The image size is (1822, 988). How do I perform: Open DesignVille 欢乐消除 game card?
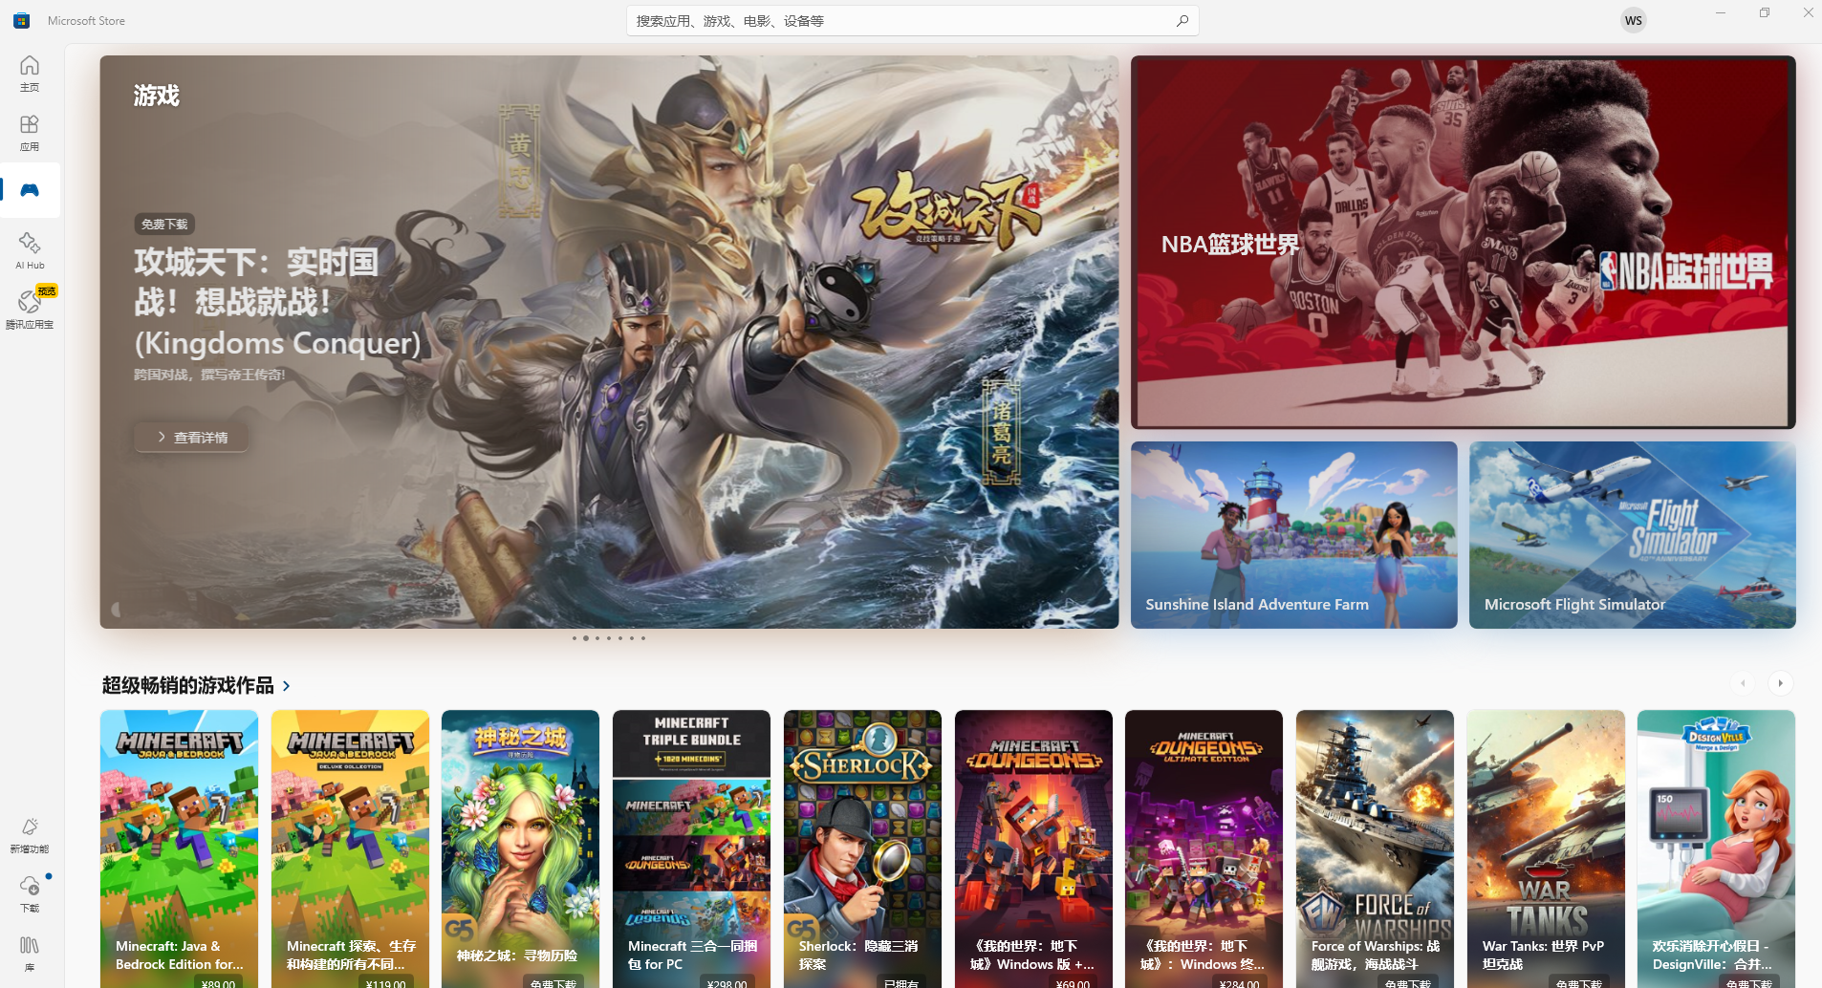(1716, 848)
